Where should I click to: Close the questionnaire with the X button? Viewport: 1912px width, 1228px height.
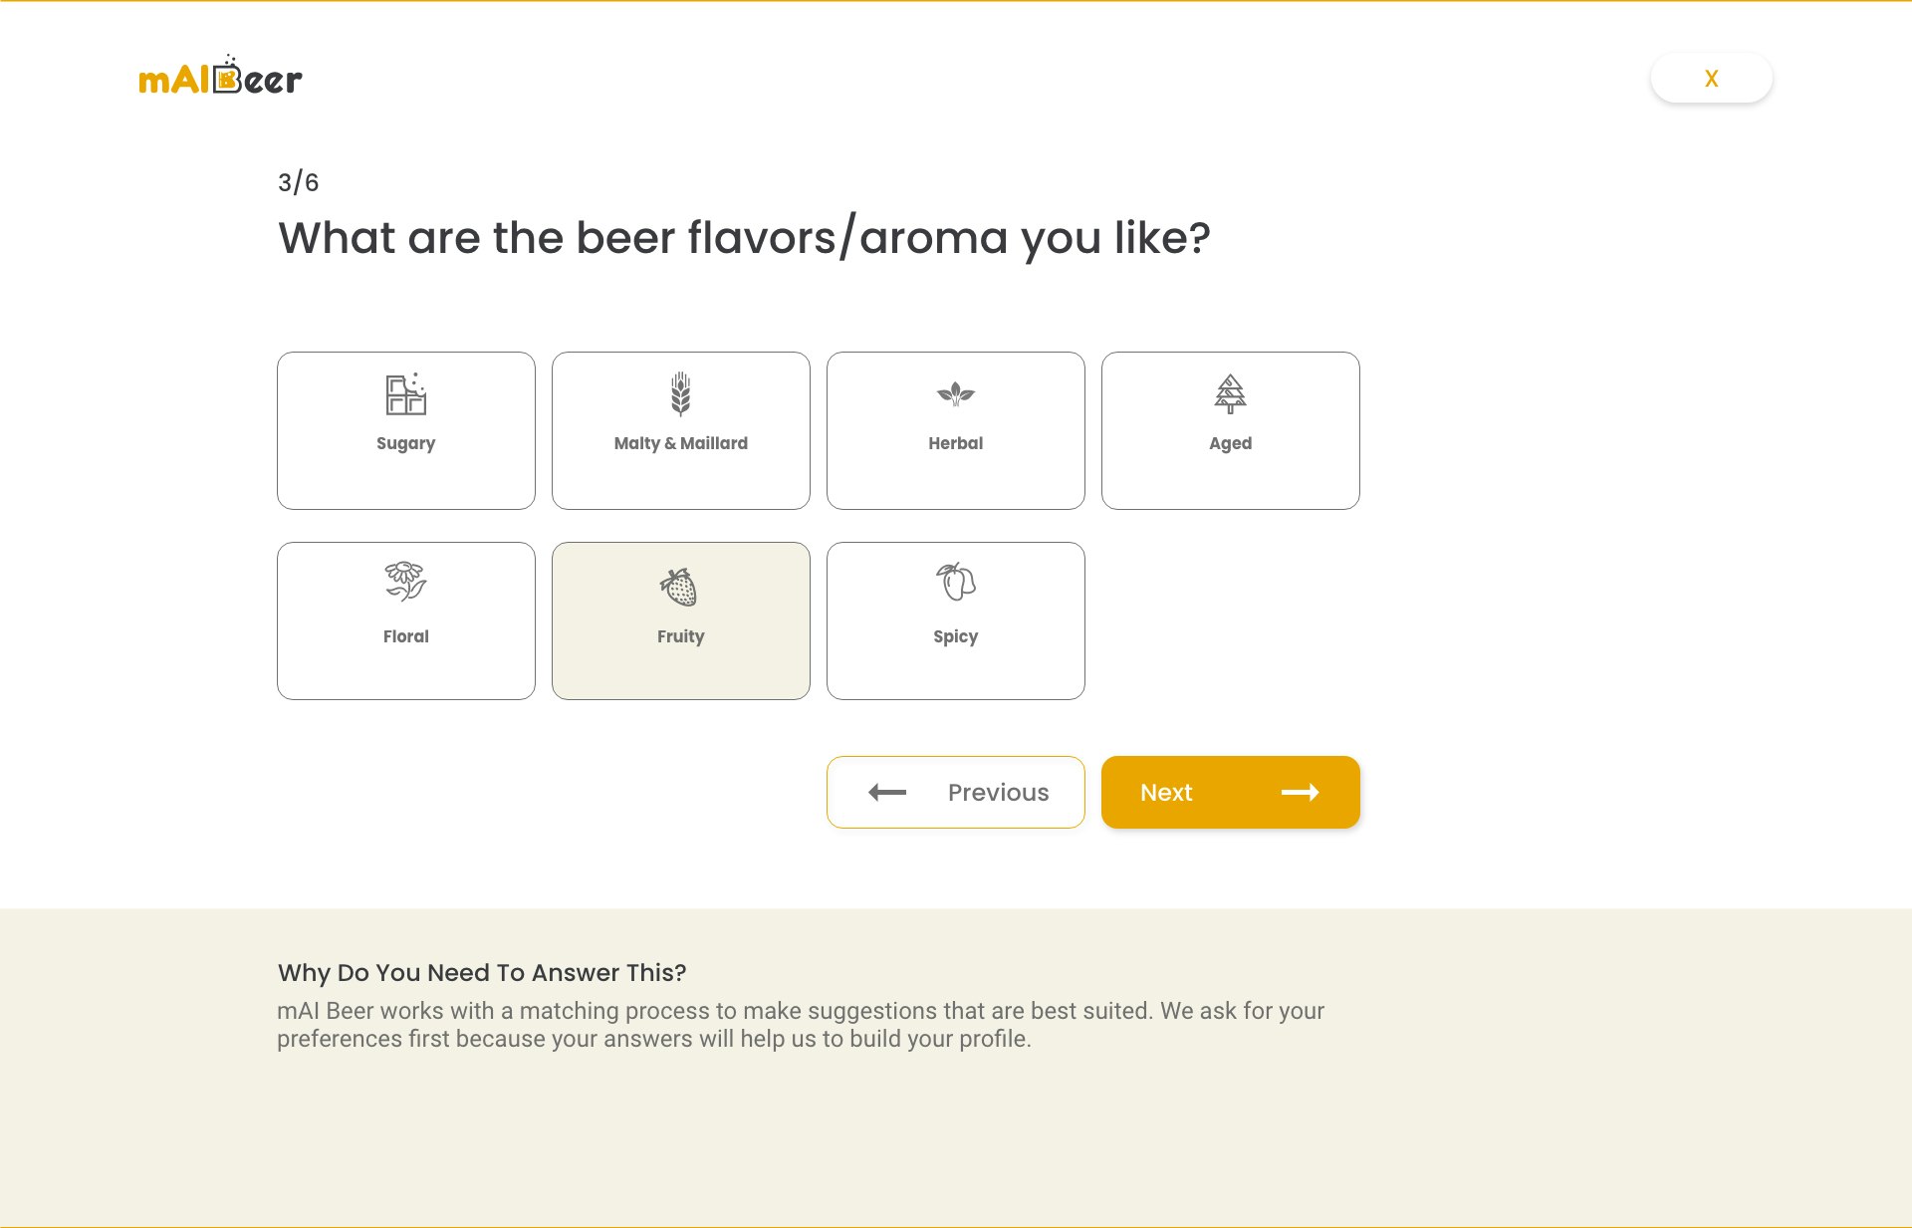click(1711, 78)
